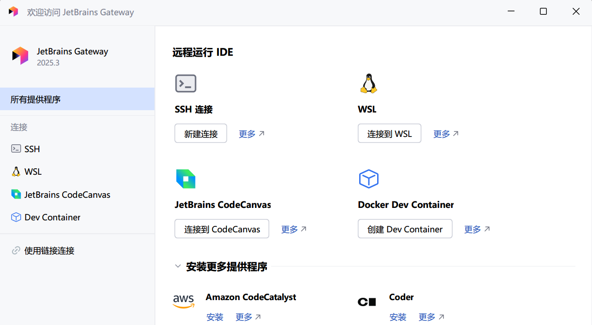Select the AWS logo beside Amazon CodeCatalyst

(x=184, y=301)
